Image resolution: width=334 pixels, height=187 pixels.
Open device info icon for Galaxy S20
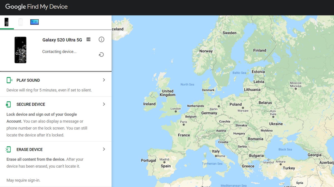pos(101,39)
